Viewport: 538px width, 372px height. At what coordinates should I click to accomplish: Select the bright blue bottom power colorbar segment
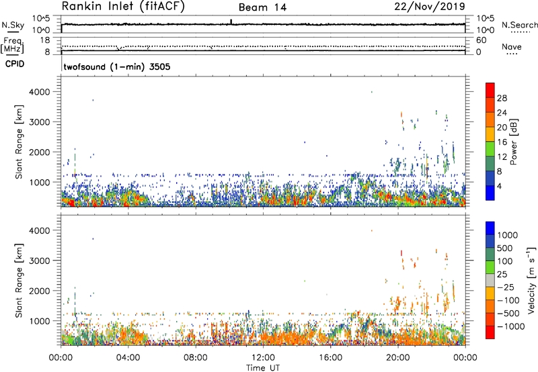tap(490, 193)
